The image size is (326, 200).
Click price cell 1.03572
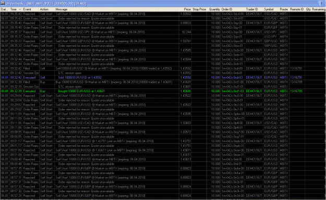pyautogui.click(x=186, y=132)
